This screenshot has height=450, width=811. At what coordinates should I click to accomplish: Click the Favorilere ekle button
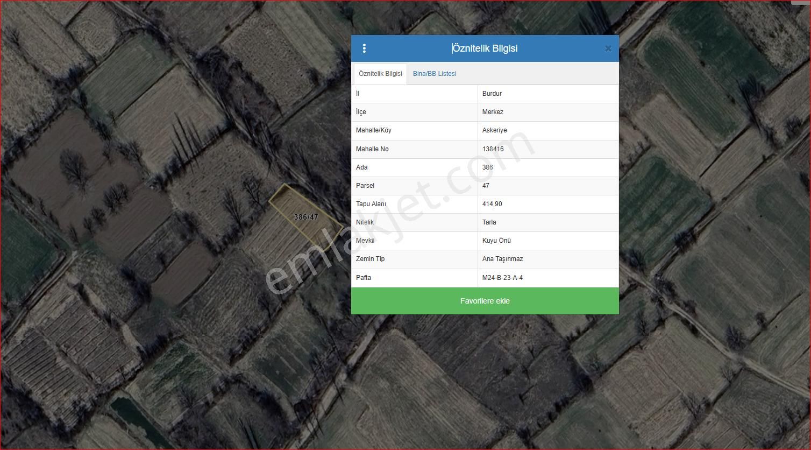(485, 301)
